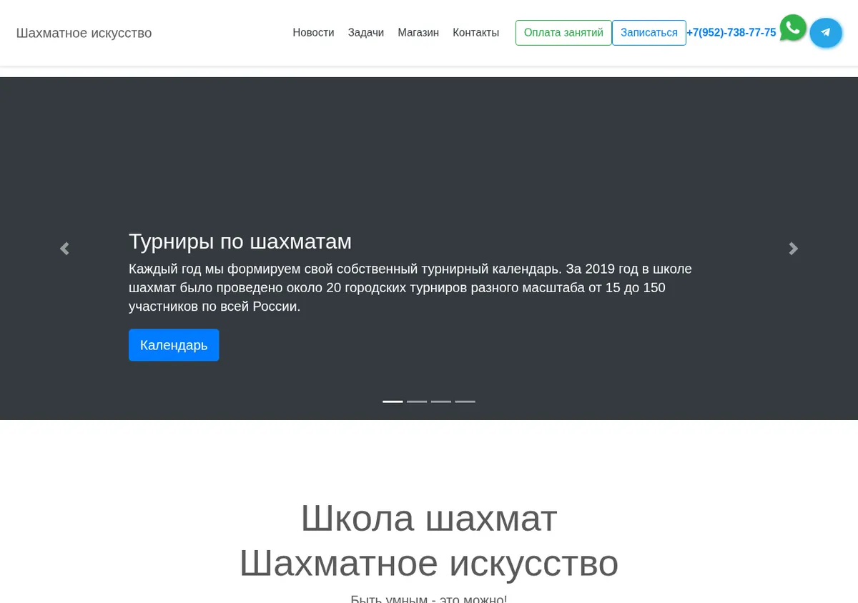Image resolution: width=858 pixels, height=603 pixels.
Task: Click the Турниры по шахматам slide heading
Action: click(x=240, y=241)
